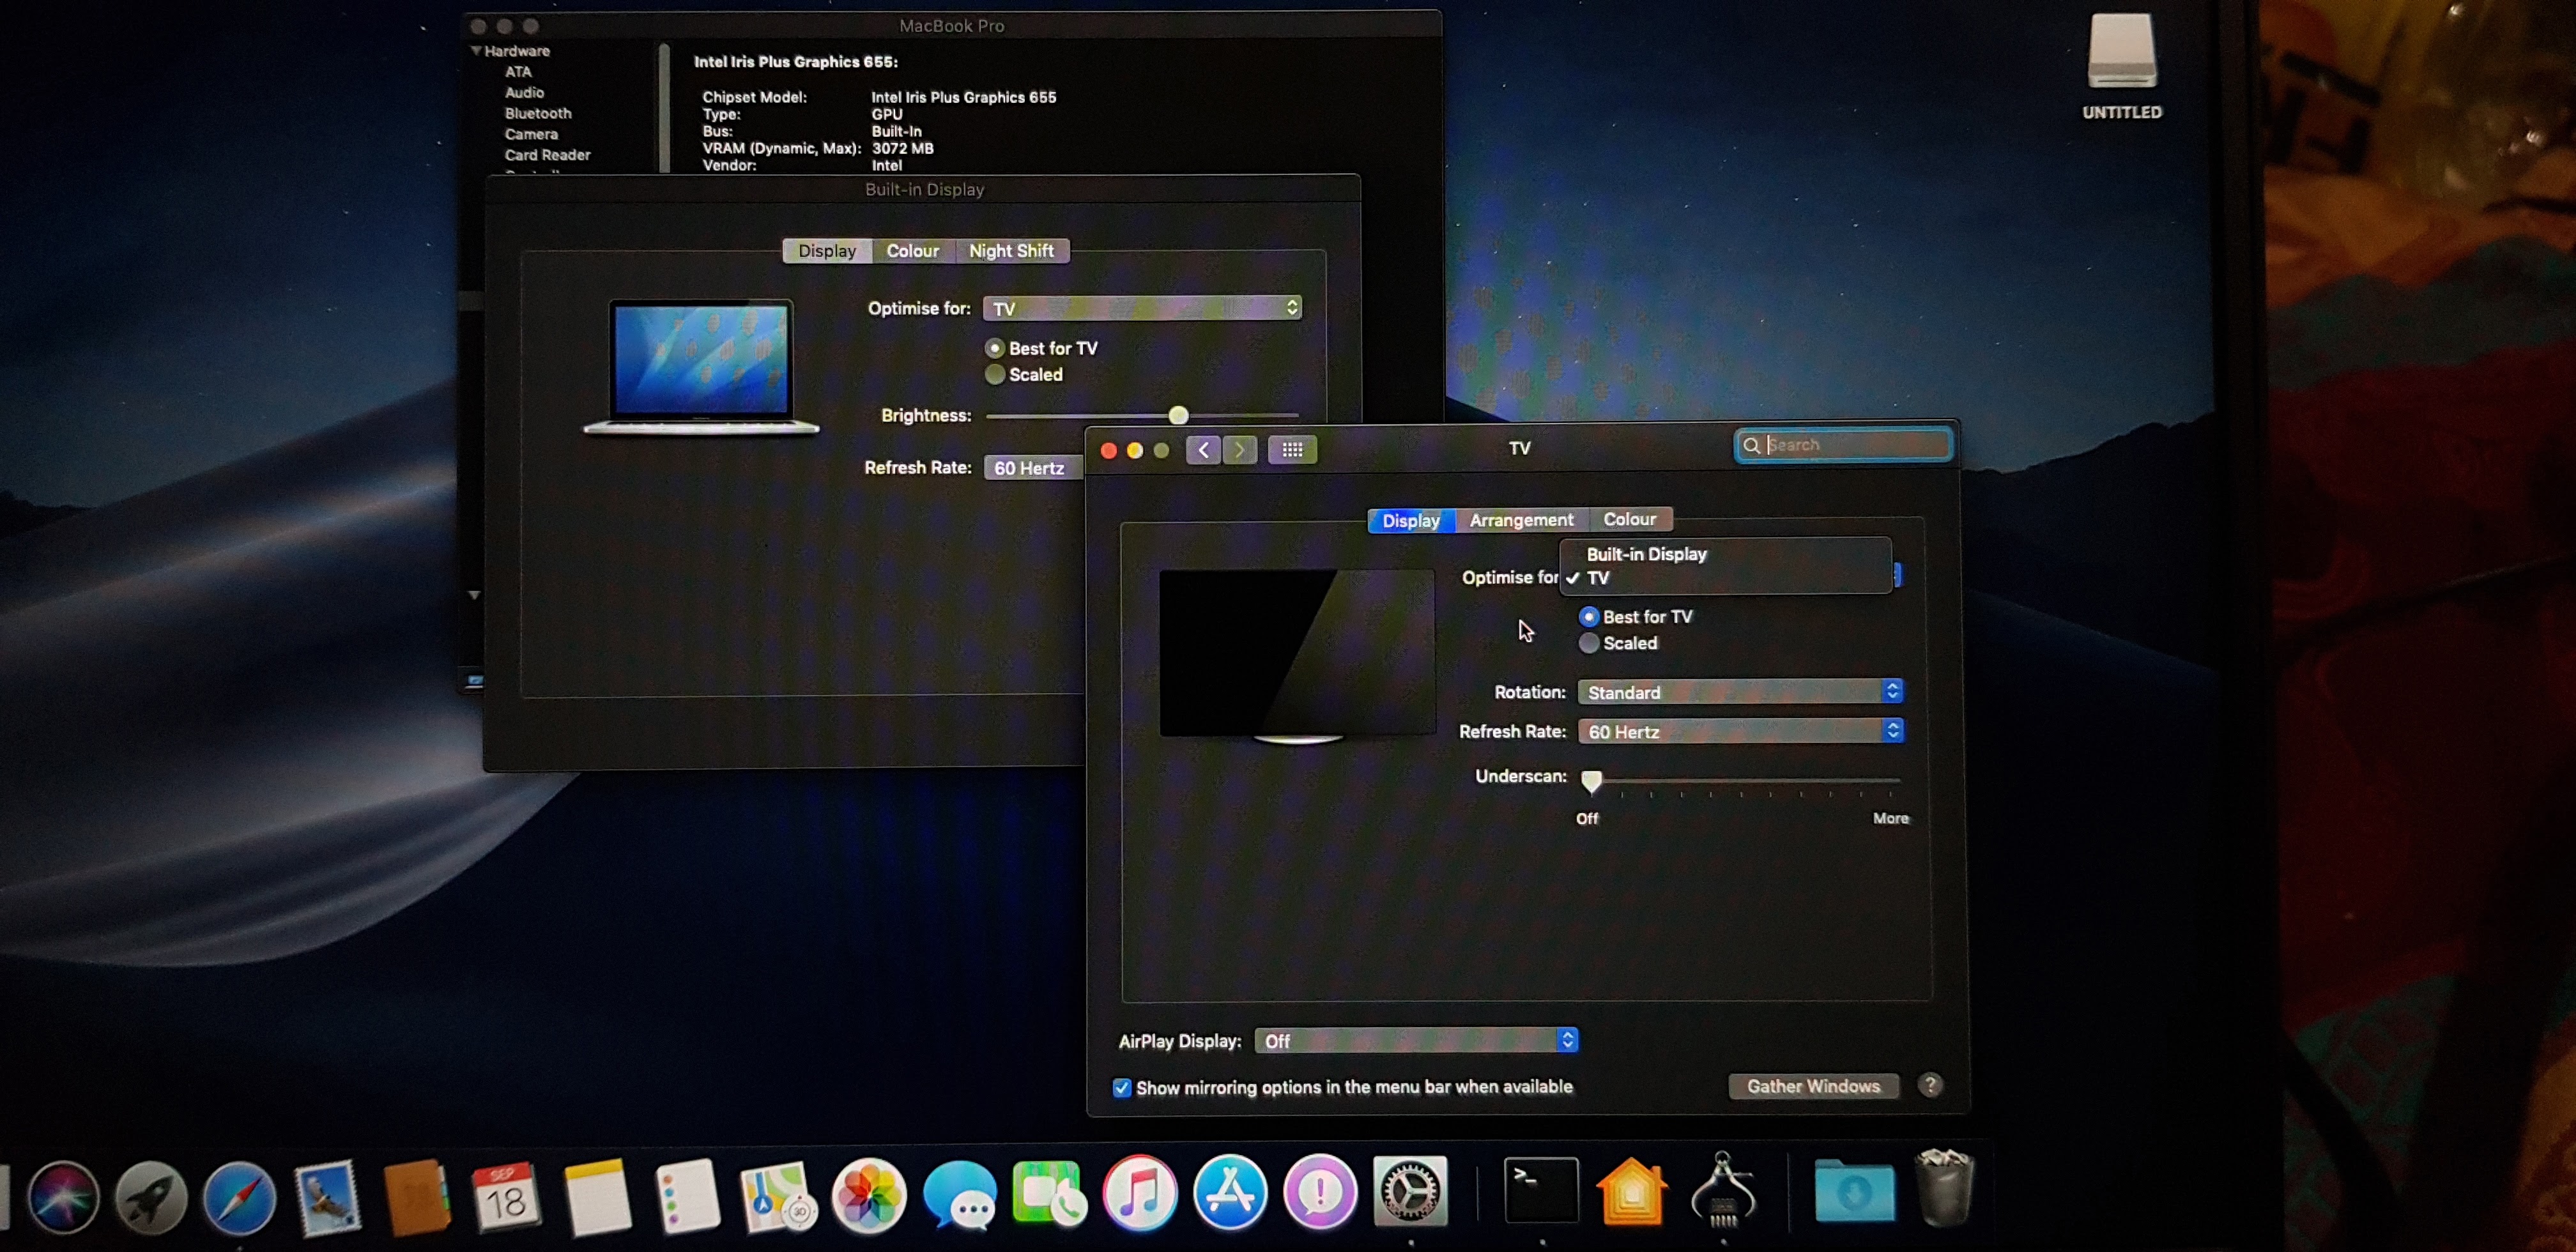
Task: Toggle Show mirroring options checkbox
Action: [1122, 1088]
